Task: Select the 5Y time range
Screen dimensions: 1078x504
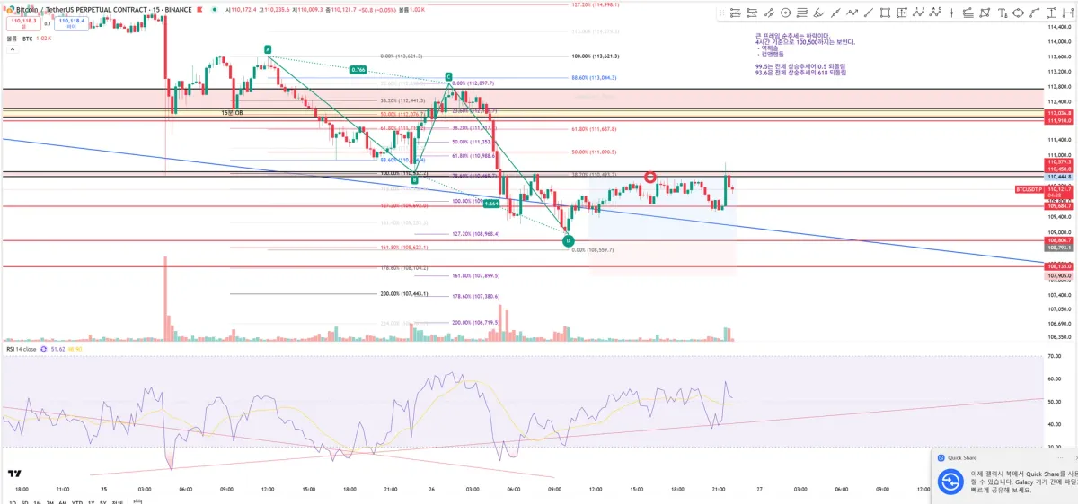Action: click(103, 502)
